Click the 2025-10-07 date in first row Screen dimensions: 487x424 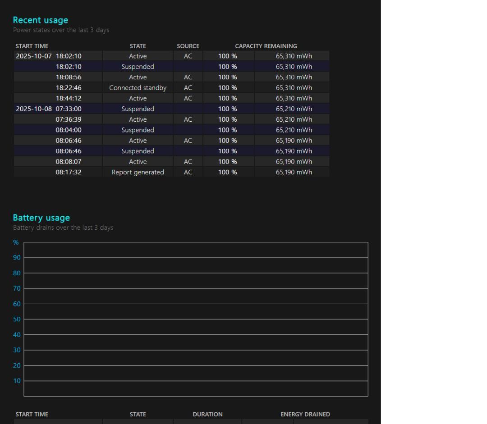tap(34, 56)
